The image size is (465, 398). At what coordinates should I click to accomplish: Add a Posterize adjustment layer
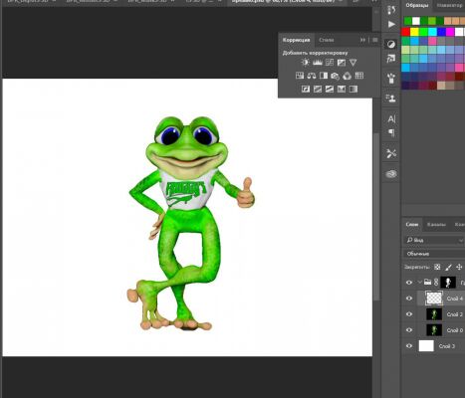pos(318,89)
